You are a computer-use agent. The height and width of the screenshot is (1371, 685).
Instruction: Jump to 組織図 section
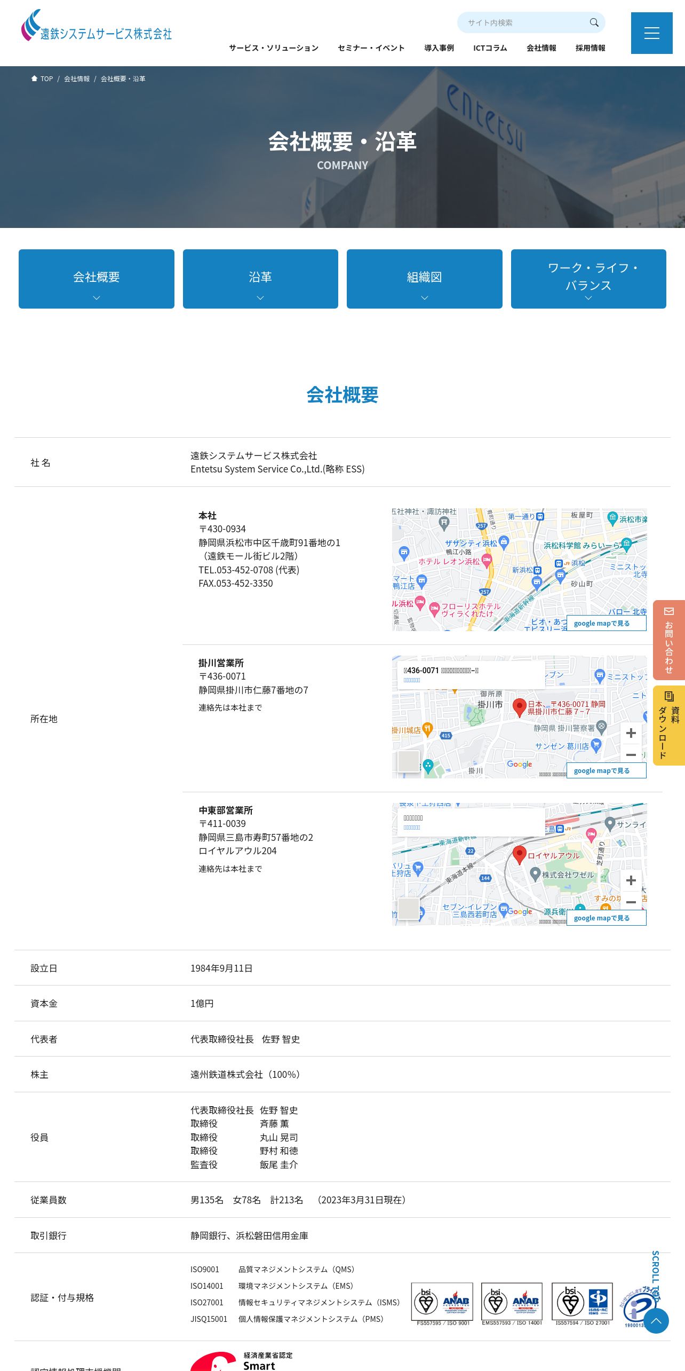pos(425,279)
